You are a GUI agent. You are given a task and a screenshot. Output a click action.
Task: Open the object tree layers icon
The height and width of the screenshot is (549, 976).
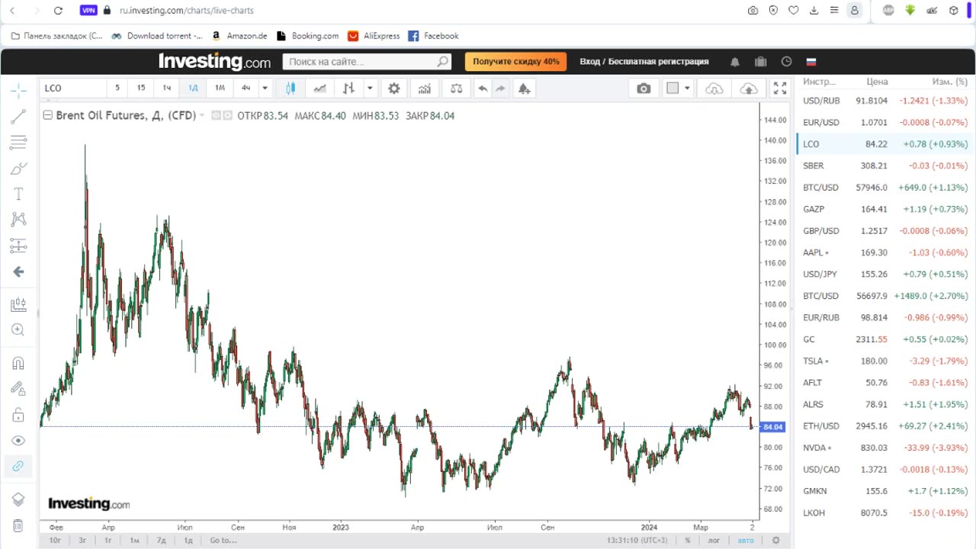(18, 499)
